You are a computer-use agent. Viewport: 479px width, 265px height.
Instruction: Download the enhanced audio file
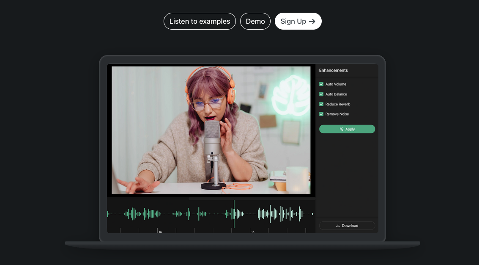[x=347, y=225]
